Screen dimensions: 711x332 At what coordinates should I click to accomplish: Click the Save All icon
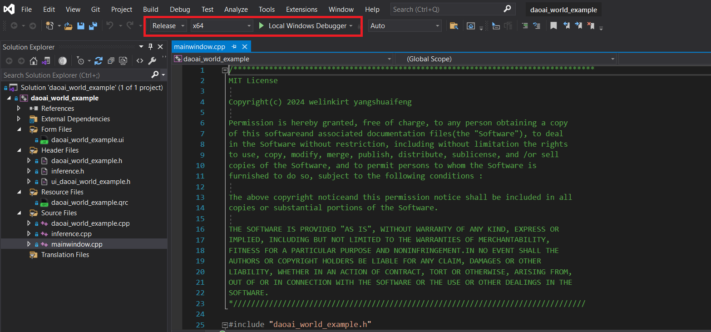point(93,26)
